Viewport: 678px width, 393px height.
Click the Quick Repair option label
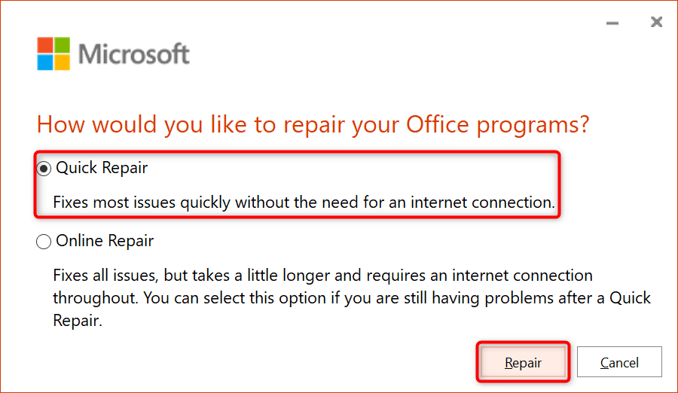102,168
